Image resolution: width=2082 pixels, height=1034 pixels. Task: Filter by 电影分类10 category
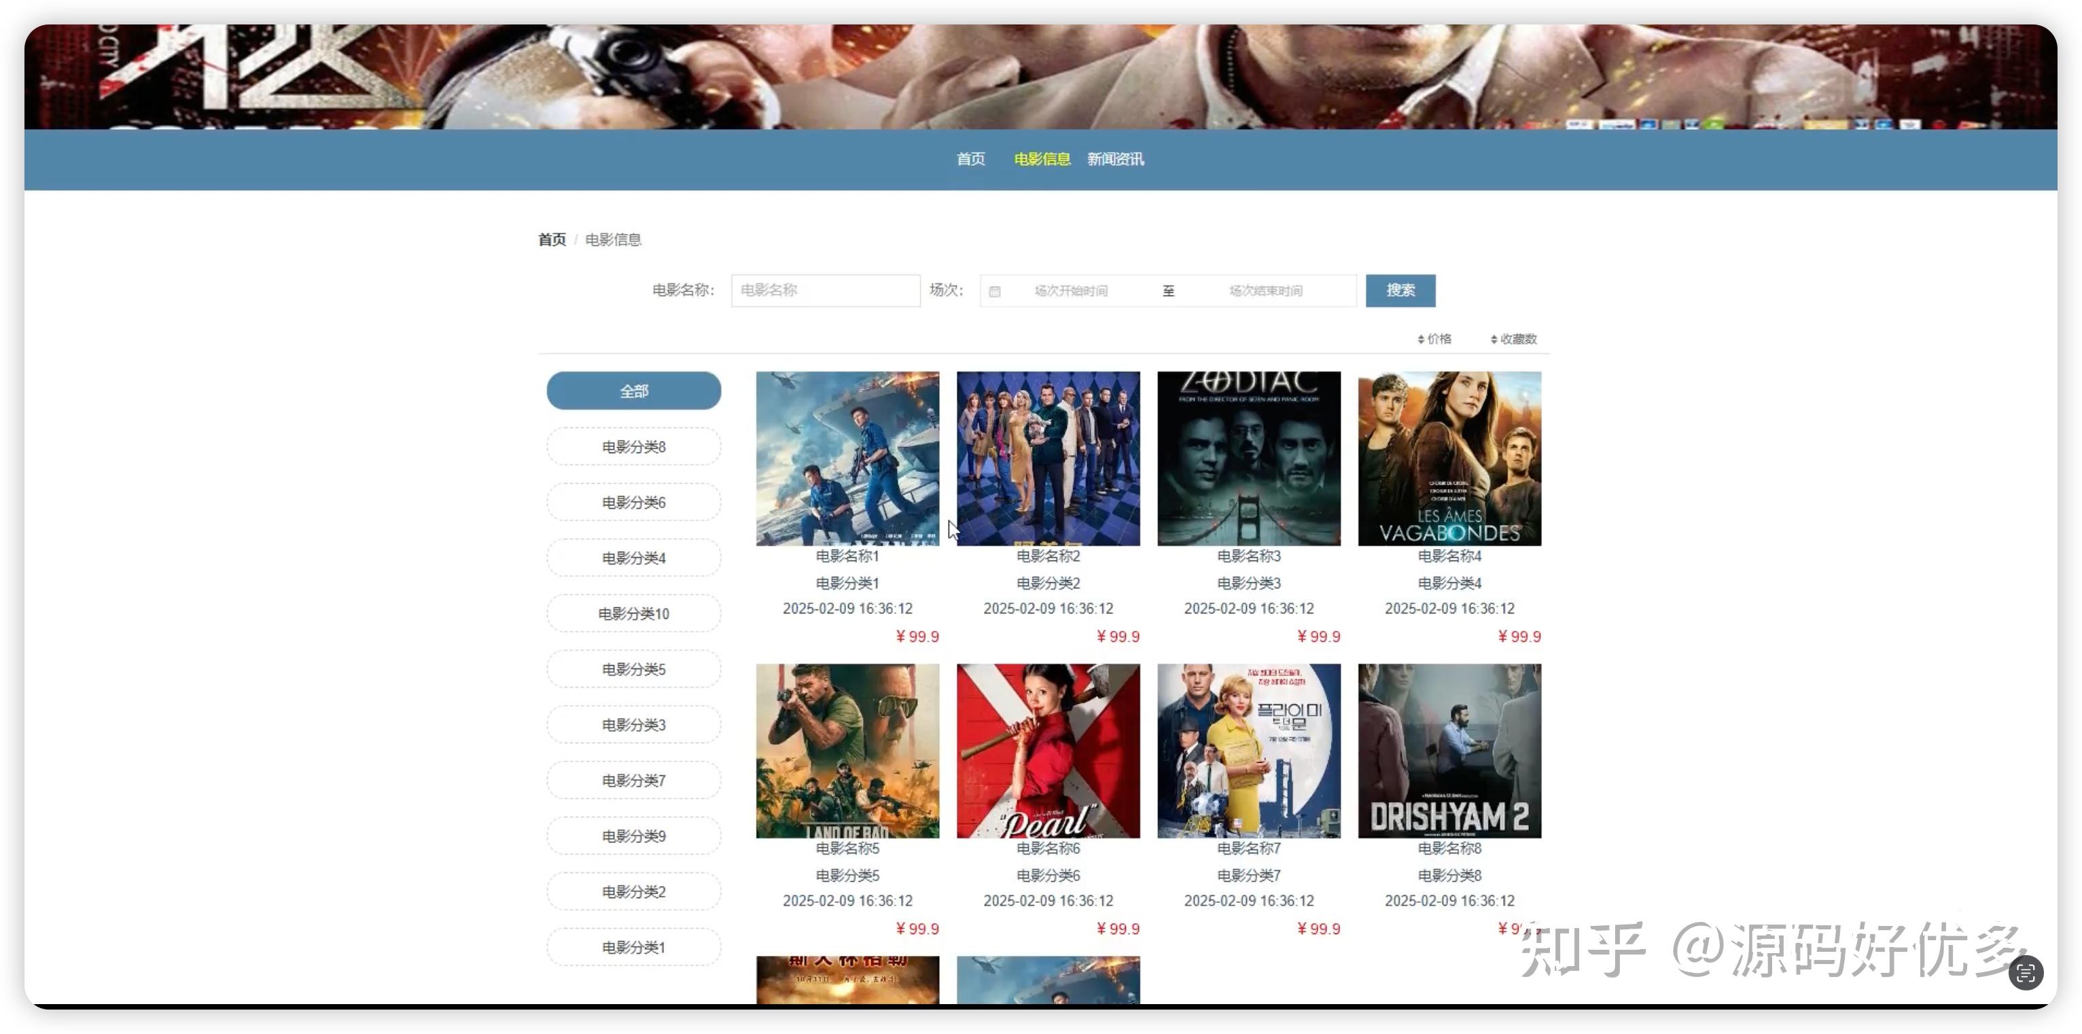coord(634,614)
